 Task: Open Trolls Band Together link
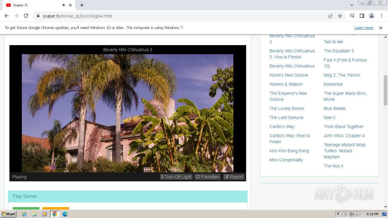(x=343, y=127)
